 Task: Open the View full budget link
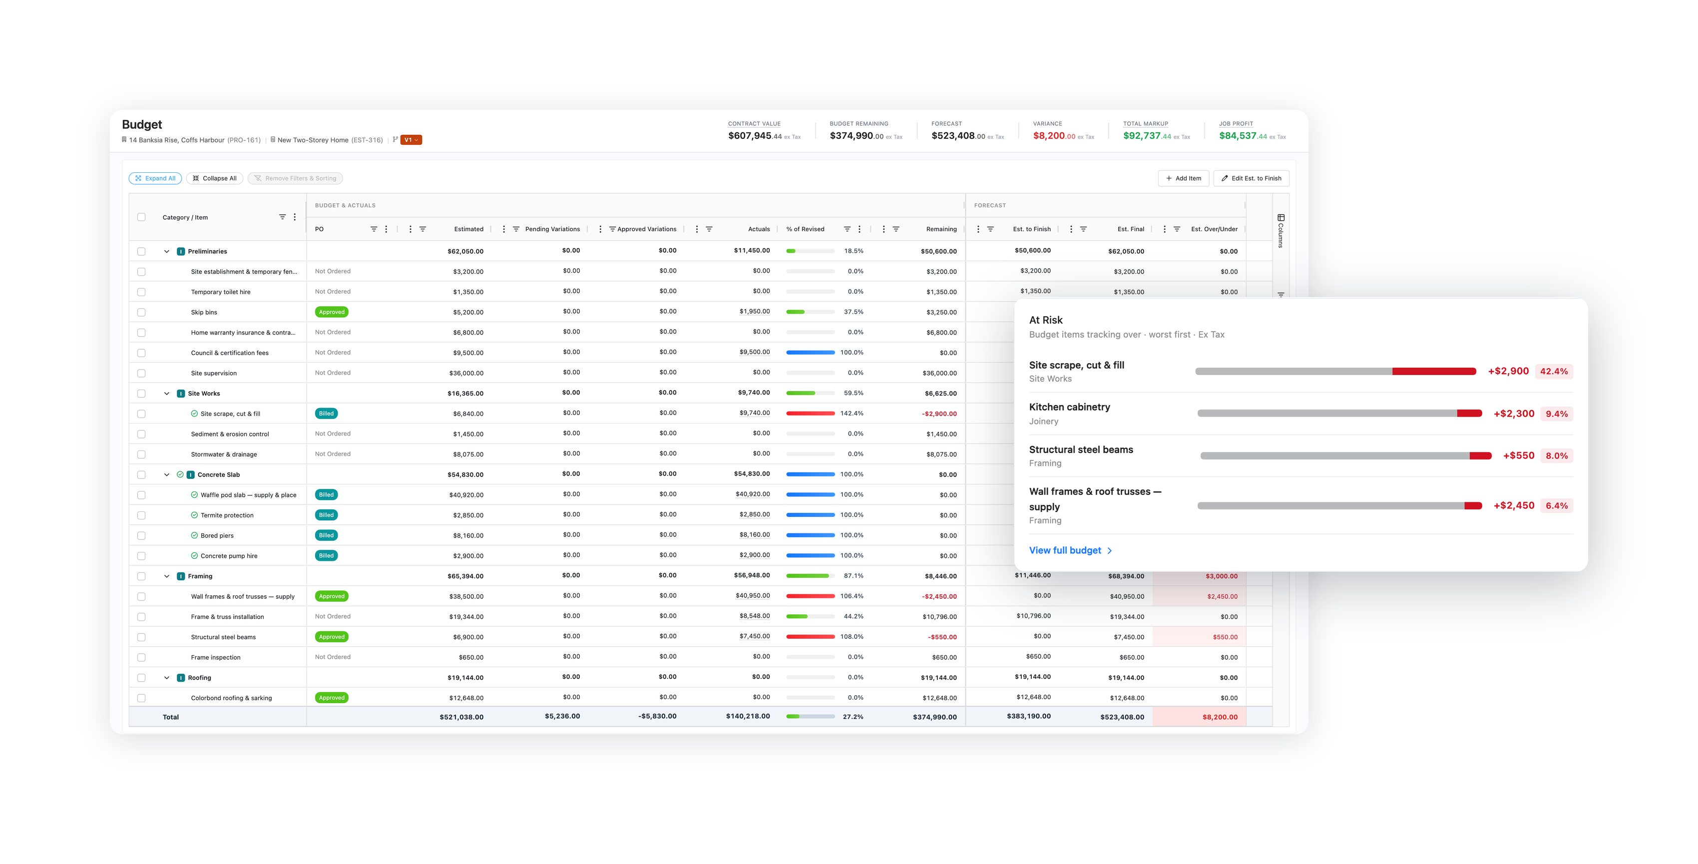pos(1070,550)
